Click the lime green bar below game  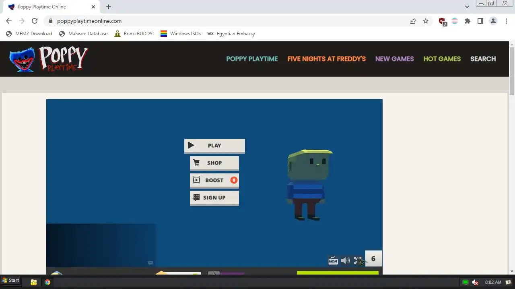tap(338, 273)
